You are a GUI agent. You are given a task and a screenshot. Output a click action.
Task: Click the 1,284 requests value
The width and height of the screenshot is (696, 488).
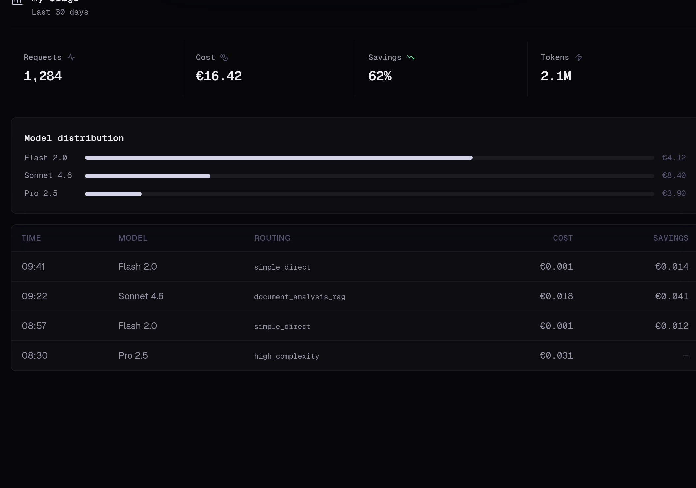pyautogui.click(x=43, y=76)
